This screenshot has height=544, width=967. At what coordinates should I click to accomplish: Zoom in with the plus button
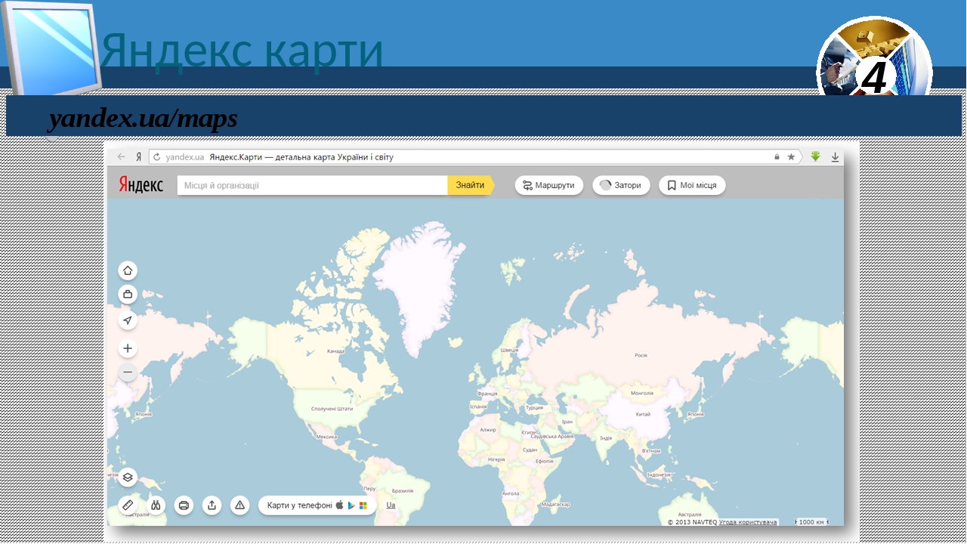pyautogui.click(x=128, y=348)
